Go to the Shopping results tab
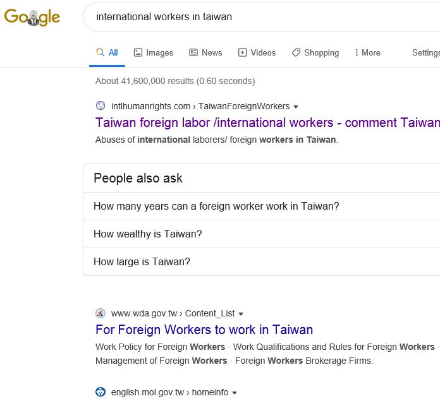440x401 pixels. pos(315,53)
